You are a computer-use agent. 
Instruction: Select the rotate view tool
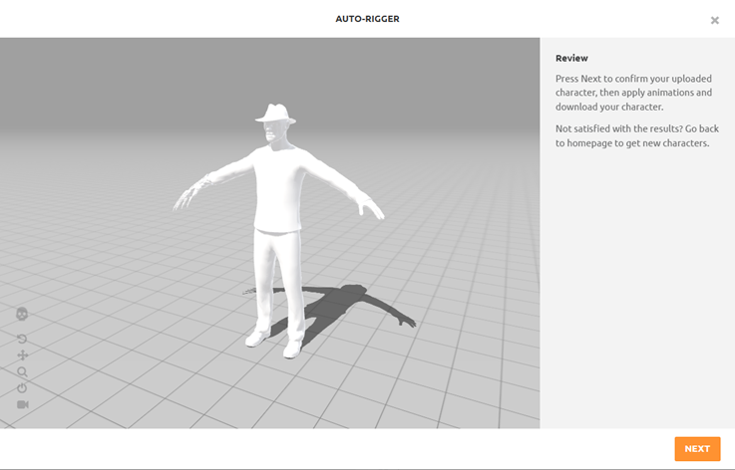[22, 339]
